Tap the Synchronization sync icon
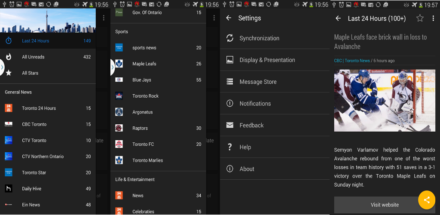The height and width of the screenshot is (215, 440). coord(230,38)
